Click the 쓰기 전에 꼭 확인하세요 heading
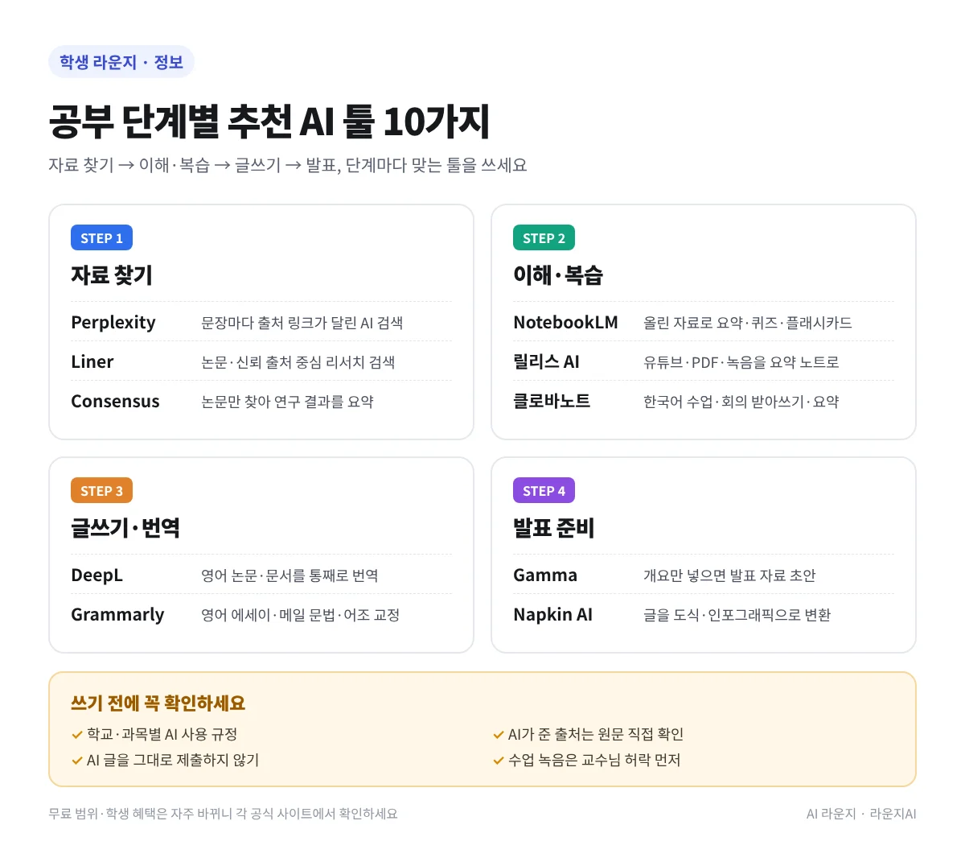 [x=158, y=703]
